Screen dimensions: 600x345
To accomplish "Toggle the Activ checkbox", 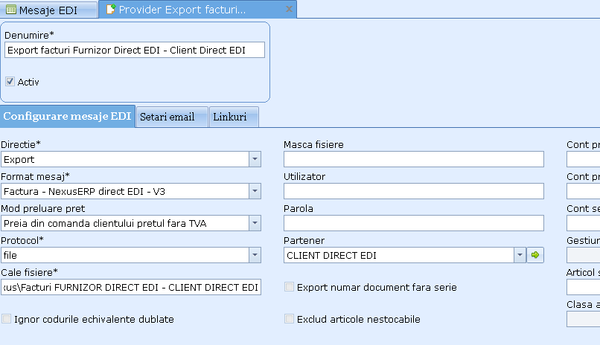I will coord(10,82).
